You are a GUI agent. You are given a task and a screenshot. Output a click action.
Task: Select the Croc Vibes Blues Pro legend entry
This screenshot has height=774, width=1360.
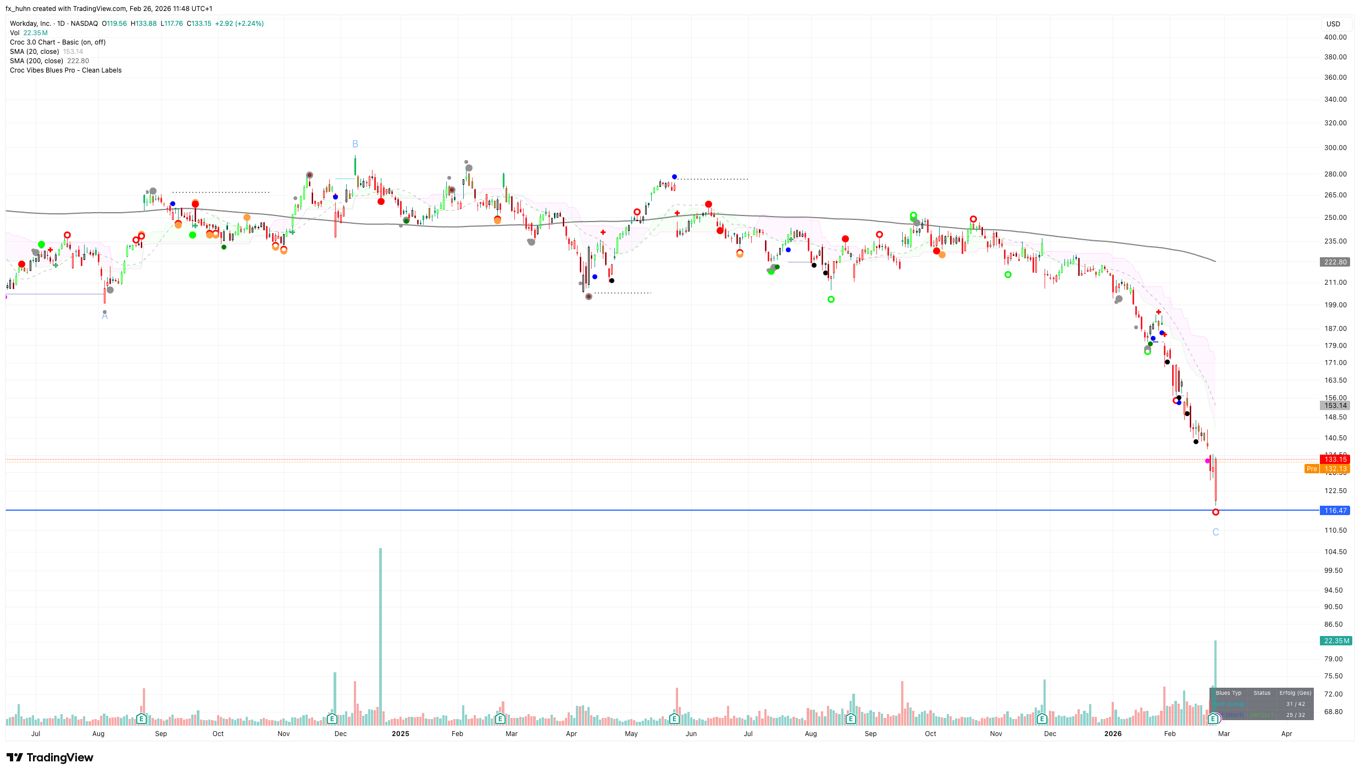coord(65,70)
